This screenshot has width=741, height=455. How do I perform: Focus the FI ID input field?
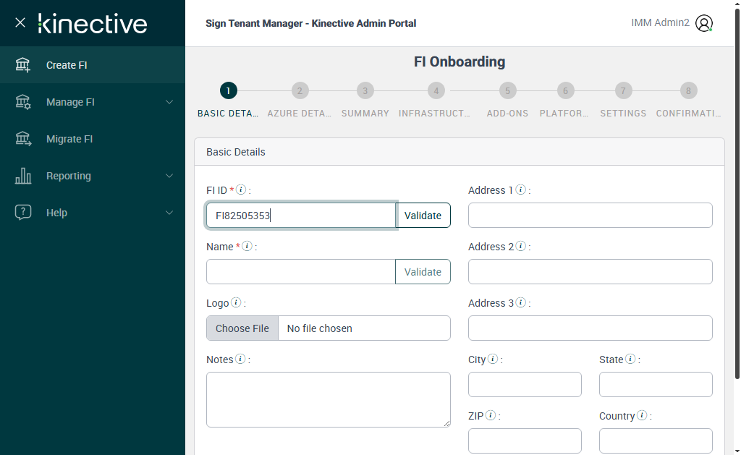point(301,216)
